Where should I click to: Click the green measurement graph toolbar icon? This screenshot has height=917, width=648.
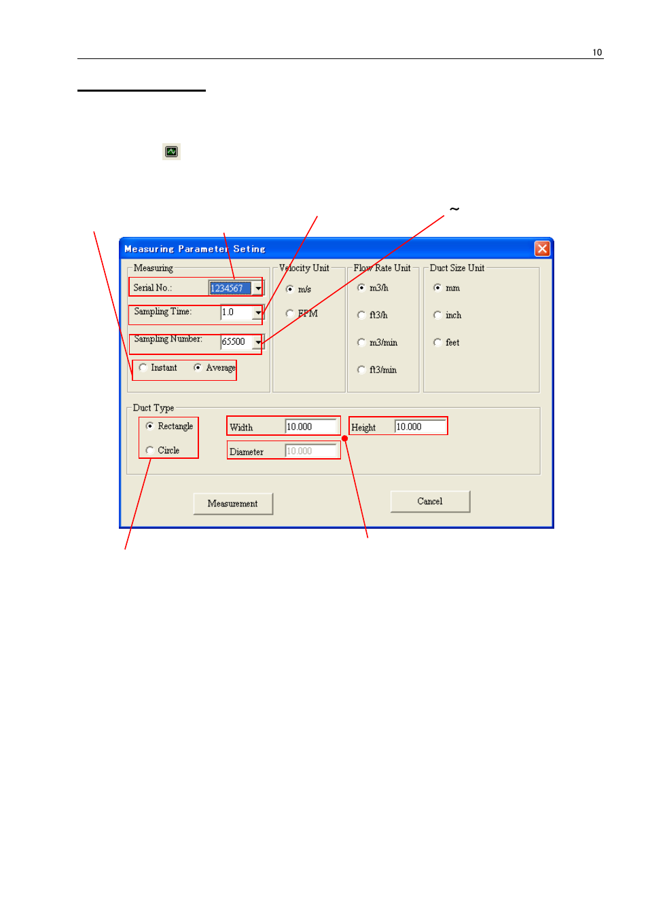(170, 151)
